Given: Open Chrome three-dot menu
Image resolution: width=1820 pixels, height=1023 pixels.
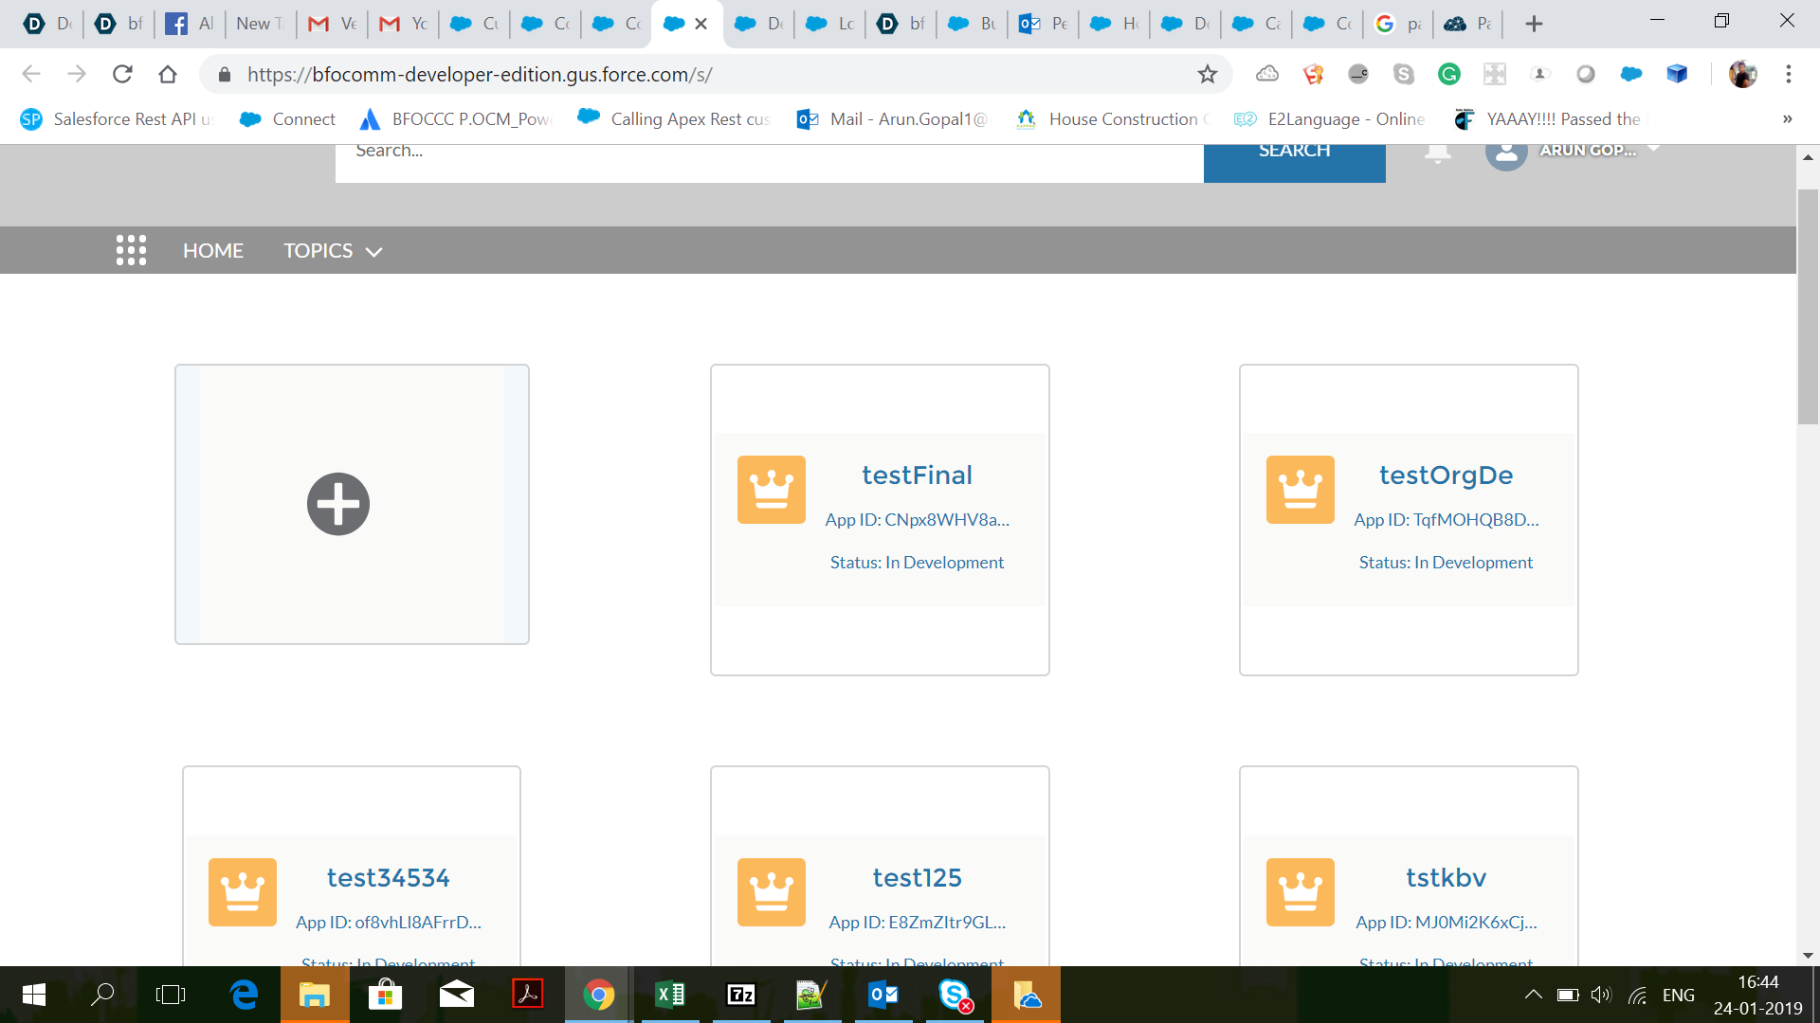Looking at the screenshot, I should [1788, 74].
